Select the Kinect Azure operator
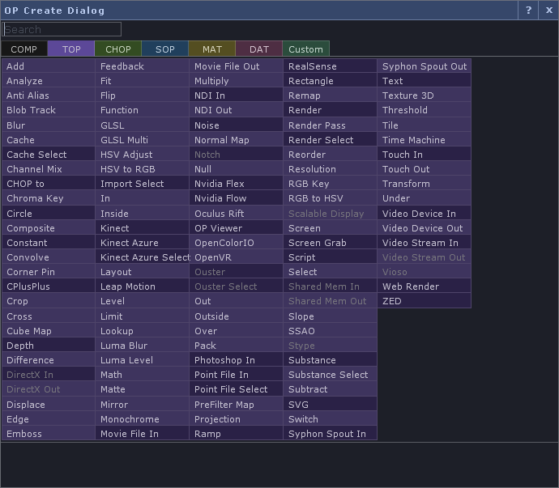 coord(143,243)
